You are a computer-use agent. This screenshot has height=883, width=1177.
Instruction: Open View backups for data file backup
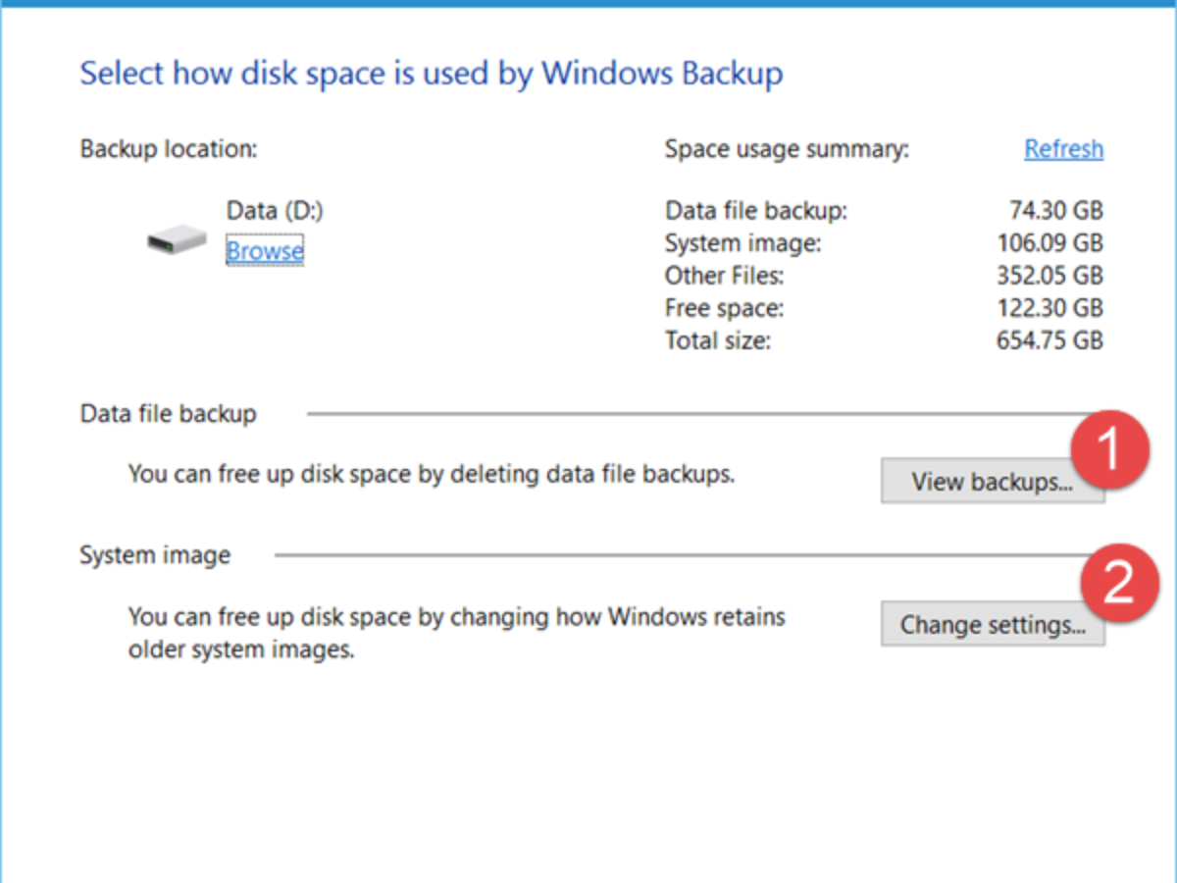click(x=993, y=481)
